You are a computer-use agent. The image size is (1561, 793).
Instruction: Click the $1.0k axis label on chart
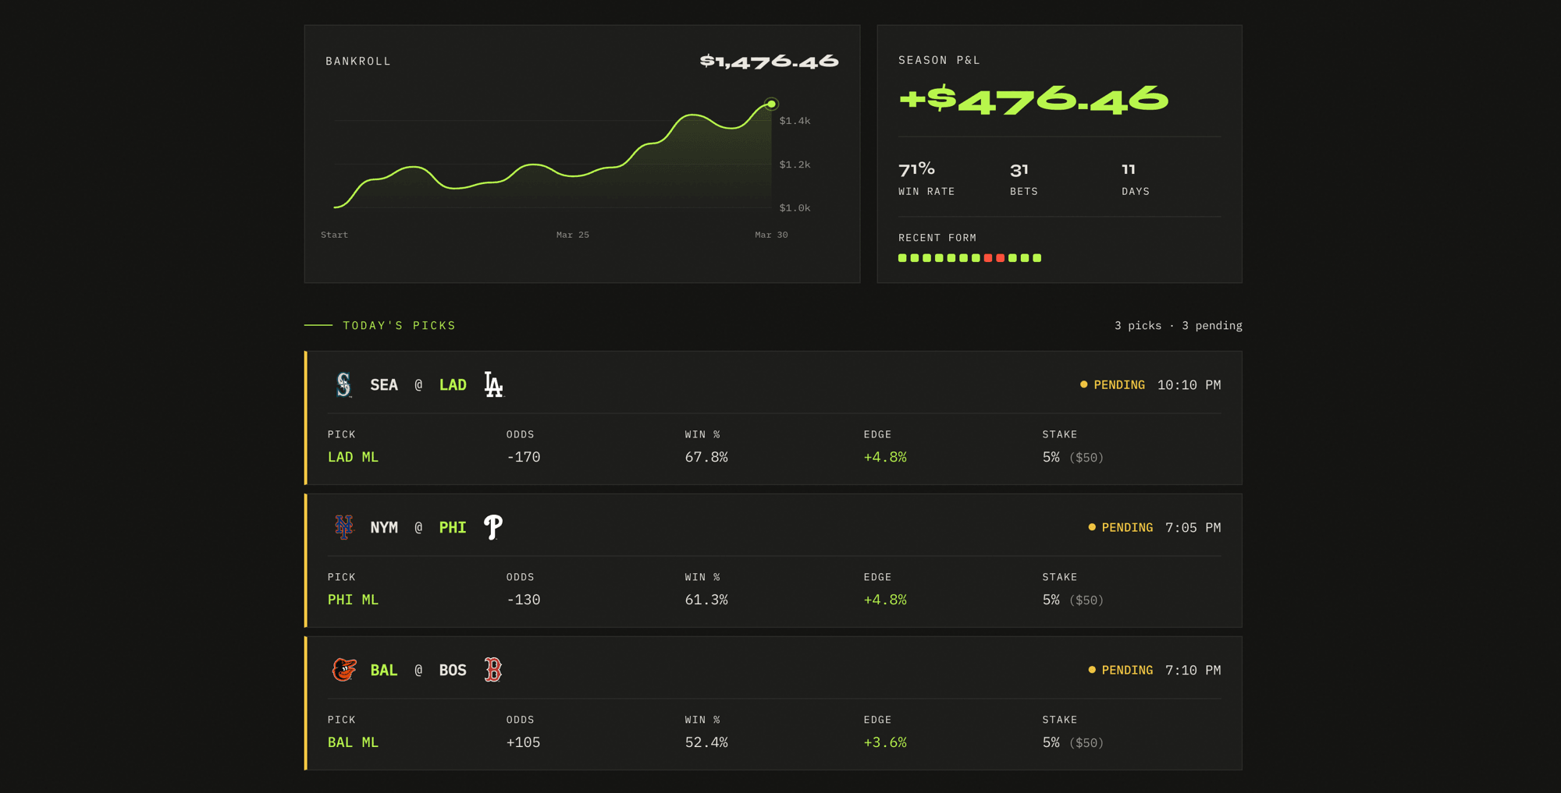point(795,208)
